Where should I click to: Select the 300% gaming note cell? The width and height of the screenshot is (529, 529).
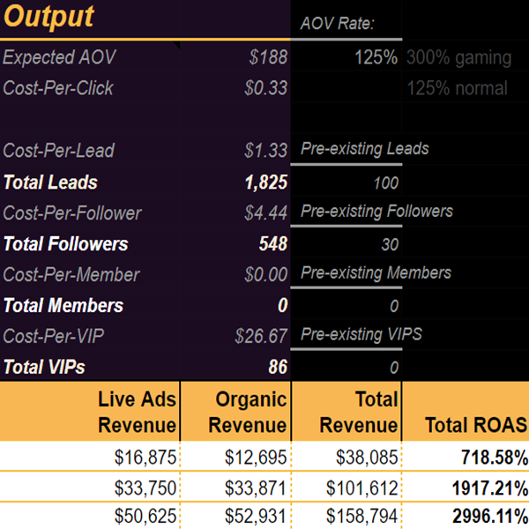click(x=458, y=58)
